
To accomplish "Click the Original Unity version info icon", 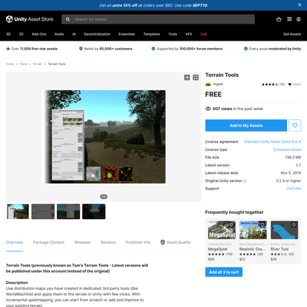I will point(245,181).
